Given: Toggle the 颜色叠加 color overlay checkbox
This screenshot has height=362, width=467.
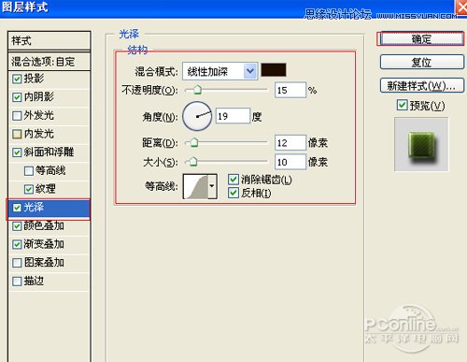Looking at the screenshot, I should click(17, 226).
